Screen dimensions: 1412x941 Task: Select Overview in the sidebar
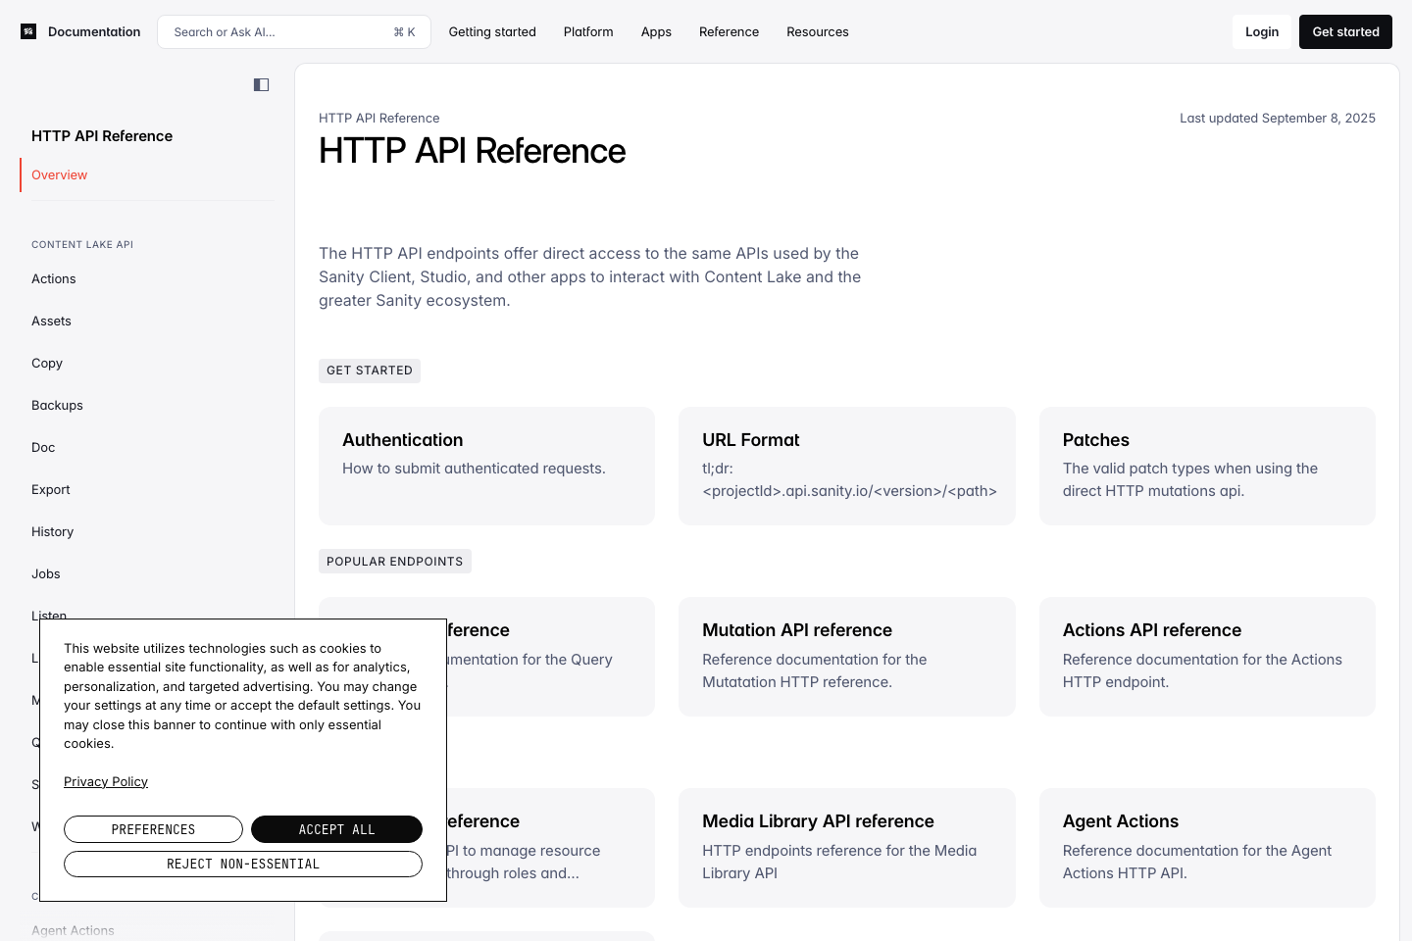click(x=59, y=174)
